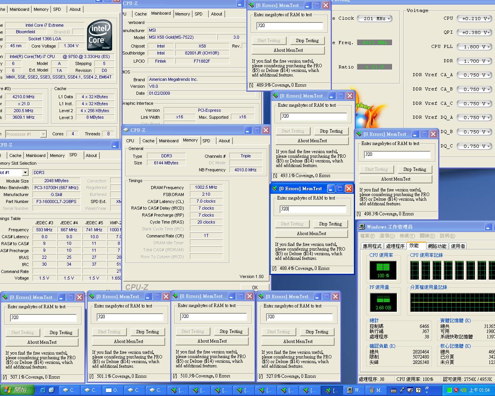
Task: Open the 關機(U) menu in Task Manager
Action: coord(427,236)
